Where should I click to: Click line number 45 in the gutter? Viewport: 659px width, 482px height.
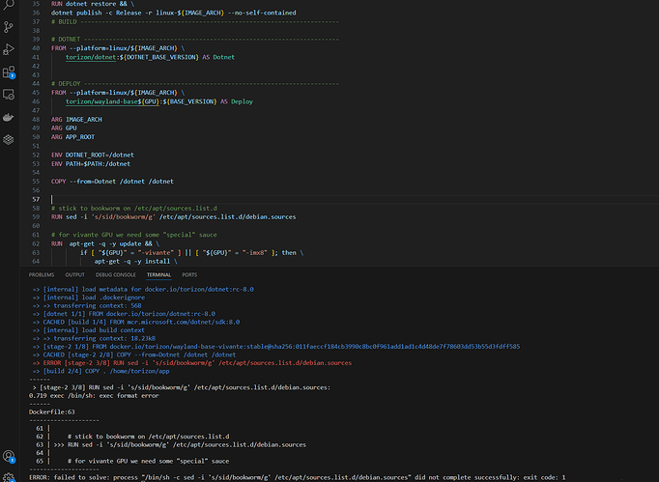click(x=36, y=93)
